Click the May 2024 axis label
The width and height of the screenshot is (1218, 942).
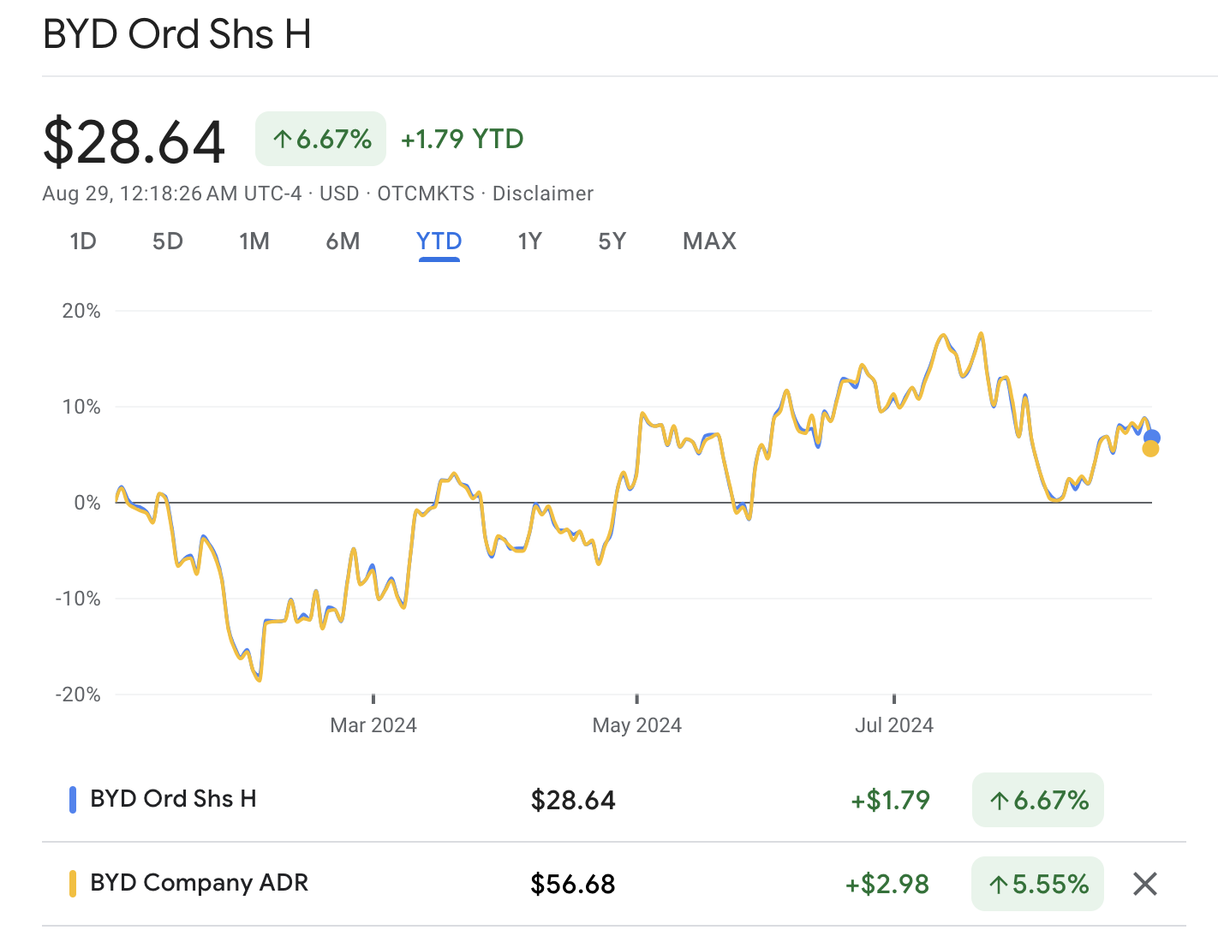[x=637, y=725]
